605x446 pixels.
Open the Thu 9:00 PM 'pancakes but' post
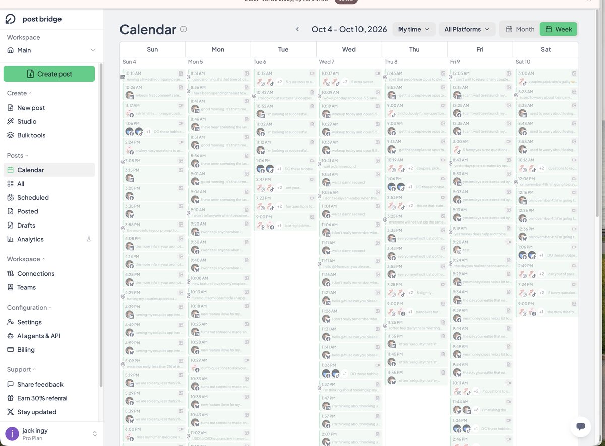tap(415, 309)
